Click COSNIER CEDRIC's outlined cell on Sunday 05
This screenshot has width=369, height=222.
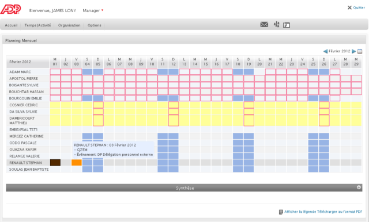click(x=98, y=105)
